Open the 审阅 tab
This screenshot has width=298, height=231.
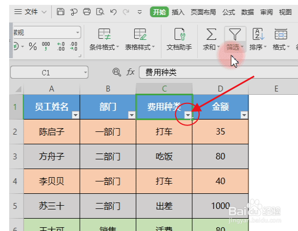click(x=266, y=12)
